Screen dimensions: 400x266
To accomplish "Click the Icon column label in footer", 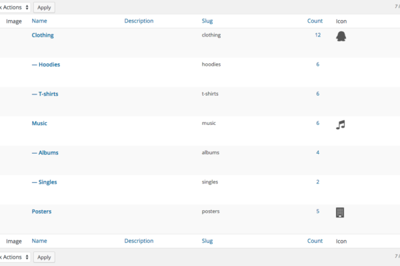I will click(x=341, y=241).
